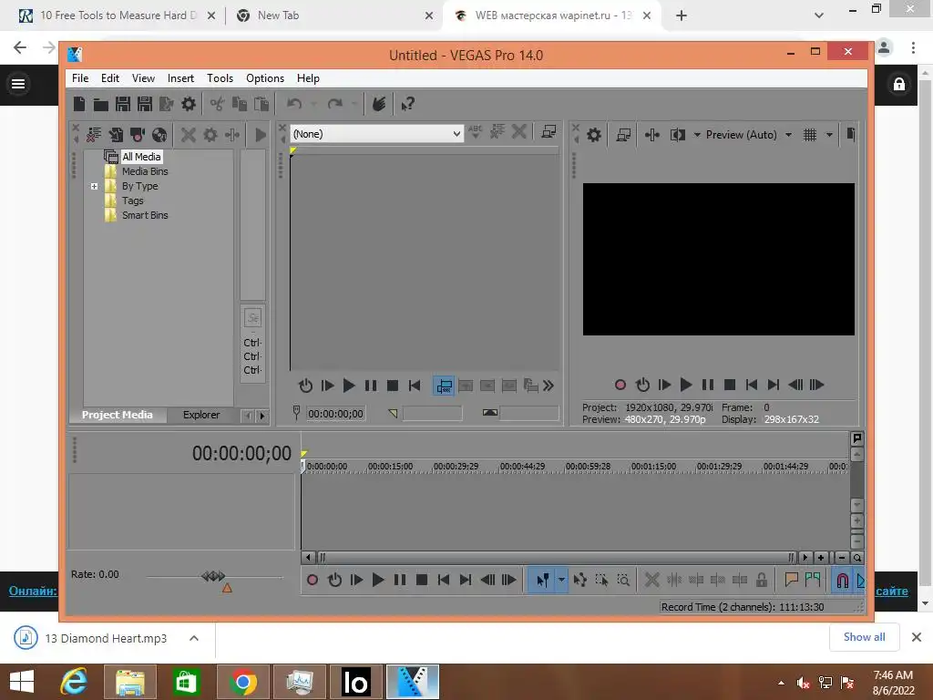The width and height of the screenshot is (933, 700).
Task: Play in the Trimmer window
Action: point(349,386)
